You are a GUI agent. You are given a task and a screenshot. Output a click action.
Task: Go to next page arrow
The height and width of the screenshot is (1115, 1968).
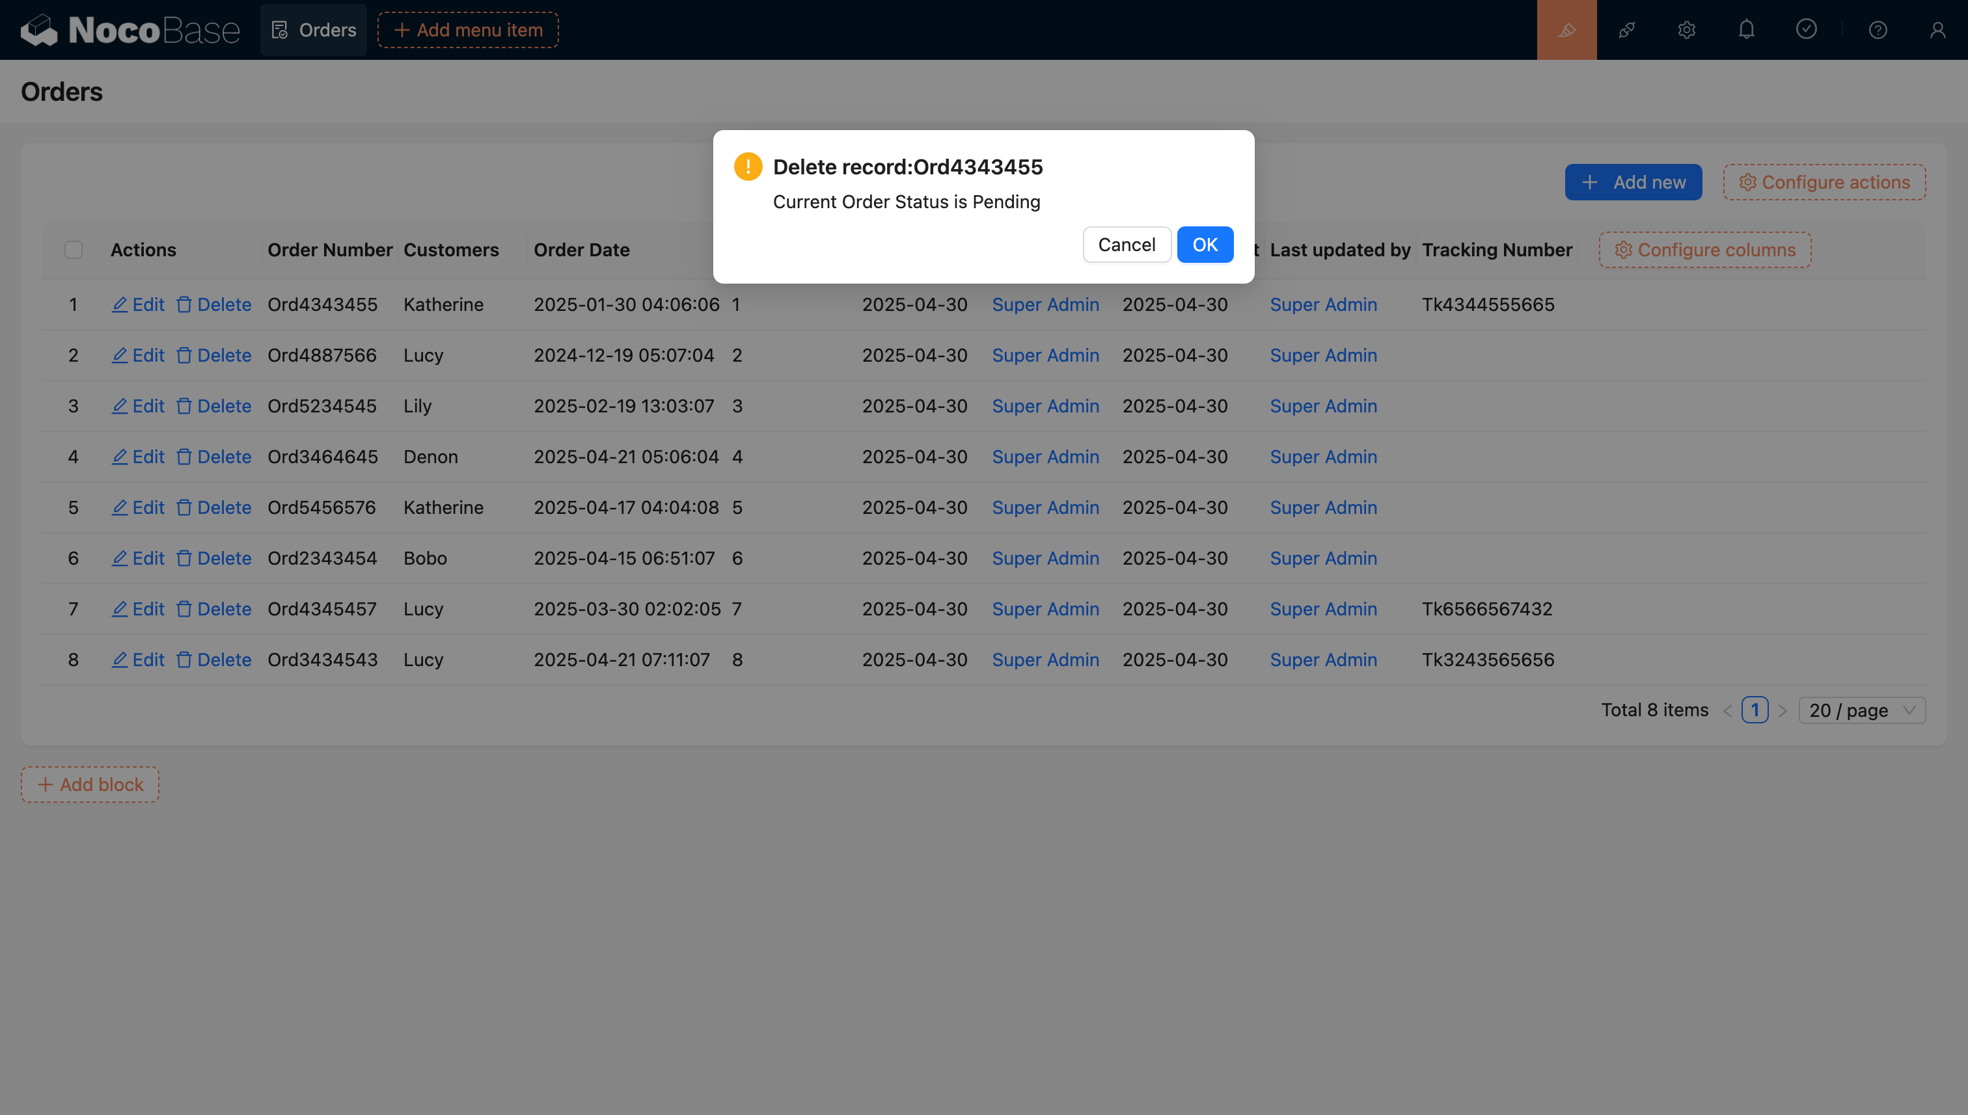click(x=1783, y=710)
